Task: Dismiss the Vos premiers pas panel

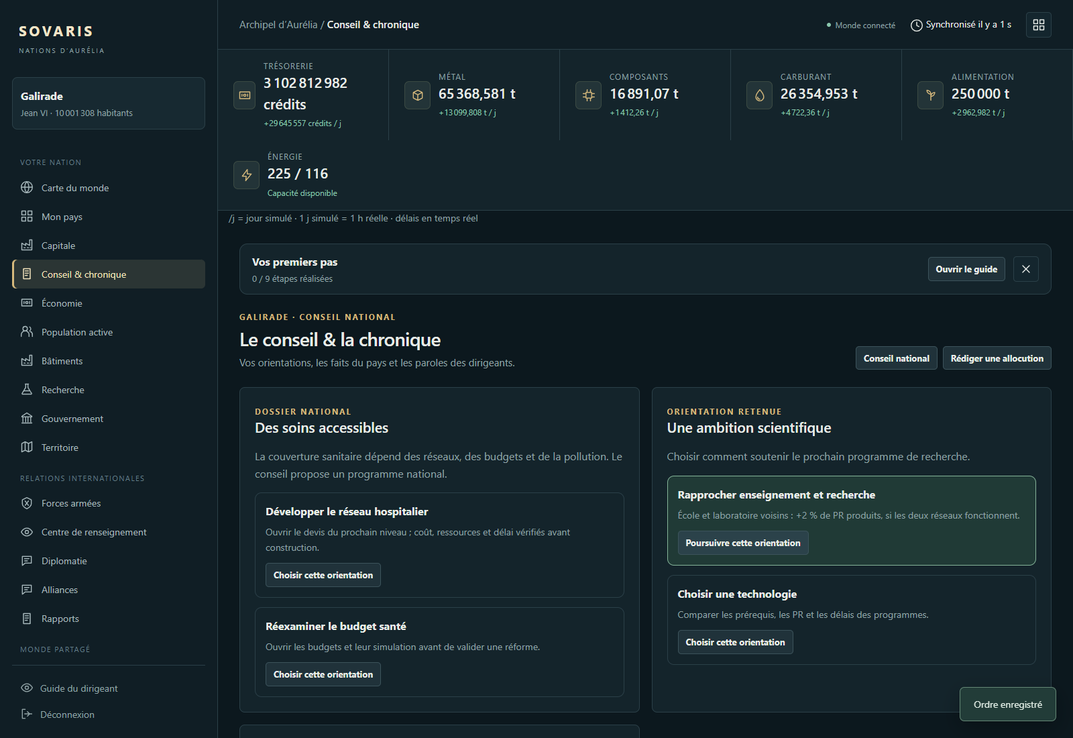Action: point(1025,269)
